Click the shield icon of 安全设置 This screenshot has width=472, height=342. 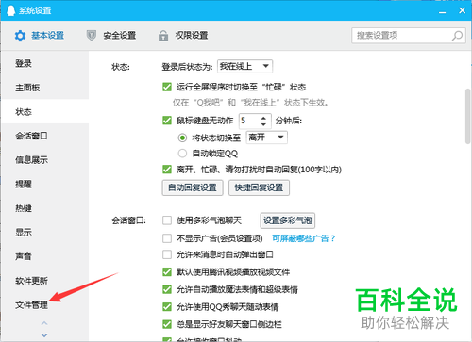[x=92, y=36]
